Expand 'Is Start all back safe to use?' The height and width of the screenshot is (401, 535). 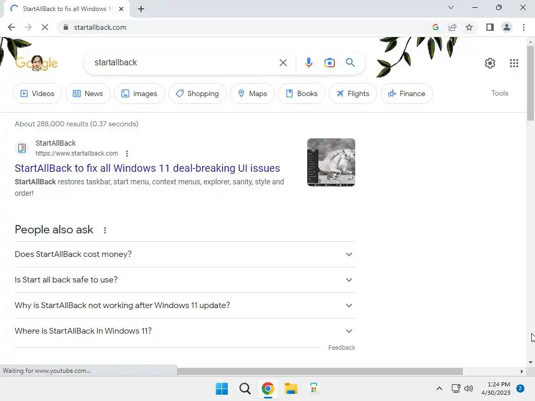(185, 280)
